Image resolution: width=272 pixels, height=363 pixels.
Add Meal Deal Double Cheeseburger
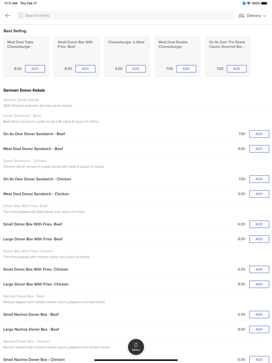tap(187, 69)
